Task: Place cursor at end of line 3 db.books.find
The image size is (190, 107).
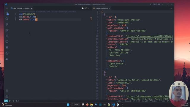Action: [x=38, y=20]
